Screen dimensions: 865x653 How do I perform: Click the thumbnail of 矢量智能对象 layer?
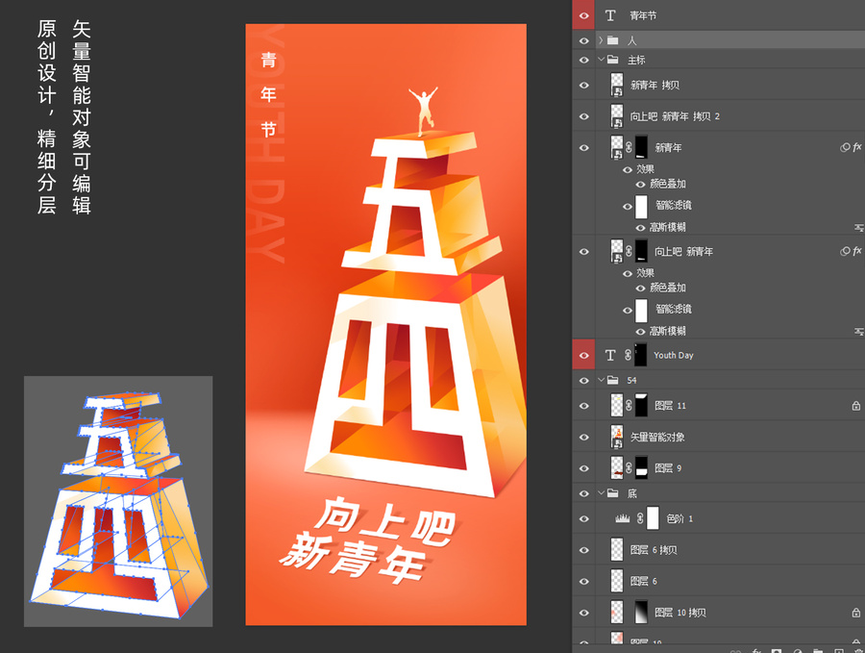point(617,438)
